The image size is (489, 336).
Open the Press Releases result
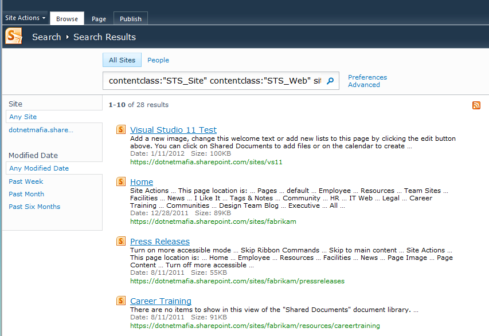(160, 242)
